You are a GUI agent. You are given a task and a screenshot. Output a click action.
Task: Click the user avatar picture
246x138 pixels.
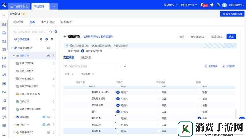(224, 5)
